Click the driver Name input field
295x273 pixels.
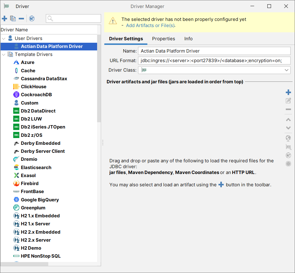click(214, 51)
